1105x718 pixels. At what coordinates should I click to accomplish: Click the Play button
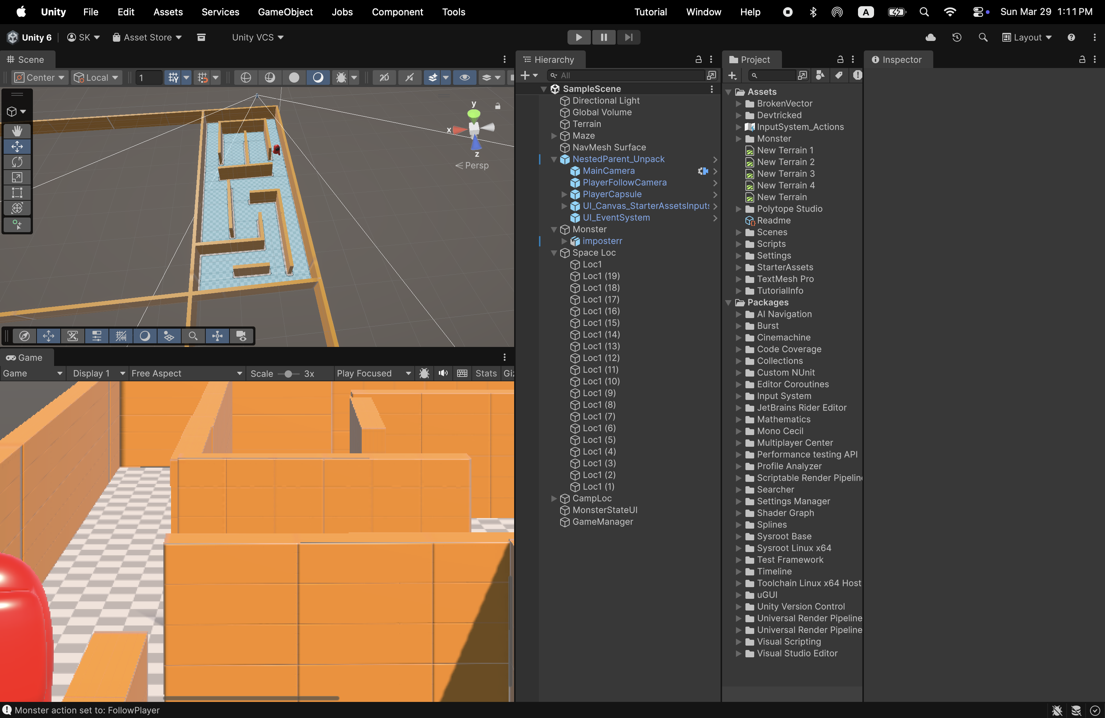click(x=578, y=37)
